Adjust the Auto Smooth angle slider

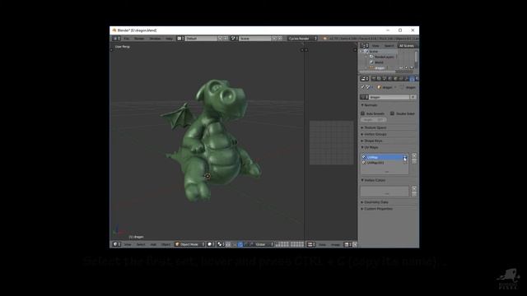(x=373, y=120)
